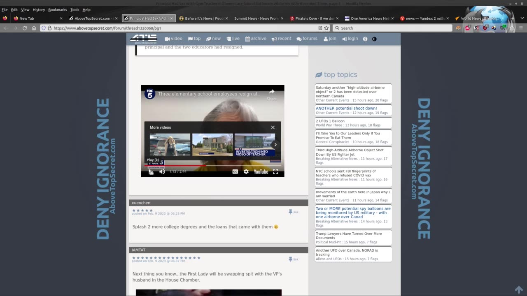Open user profile IAMTAT

(x=138, y=250)
